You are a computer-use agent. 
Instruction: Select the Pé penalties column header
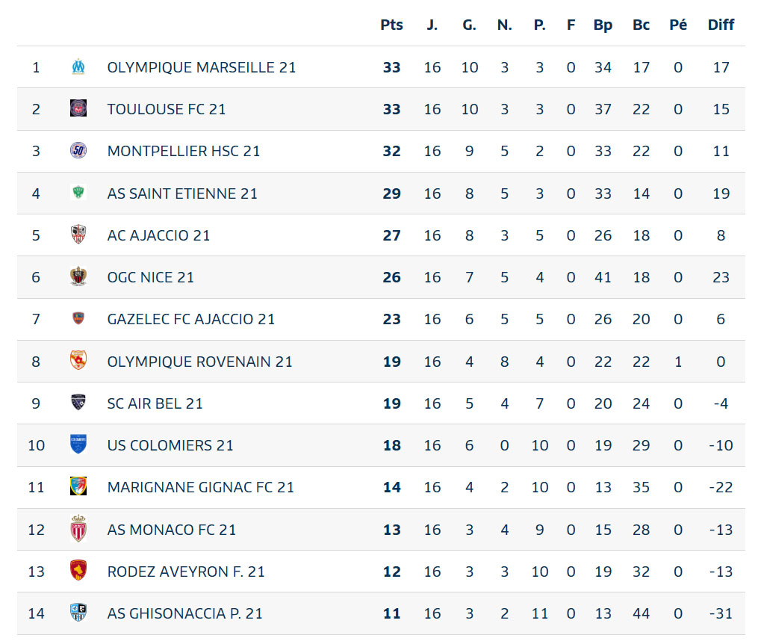point(678,25)
